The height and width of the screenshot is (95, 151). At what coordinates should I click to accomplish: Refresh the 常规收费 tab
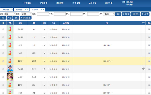pyautogui.click(x=12, y=9)
